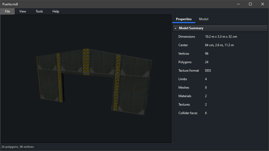Open the Help menu

(x=56, y=11)
